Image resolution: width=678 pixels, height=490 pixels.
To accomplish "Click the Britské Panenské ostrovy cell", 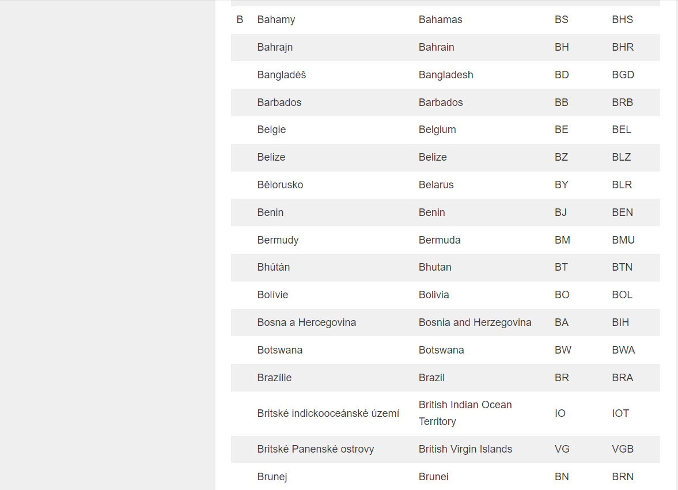I will (x=315, y=449).
